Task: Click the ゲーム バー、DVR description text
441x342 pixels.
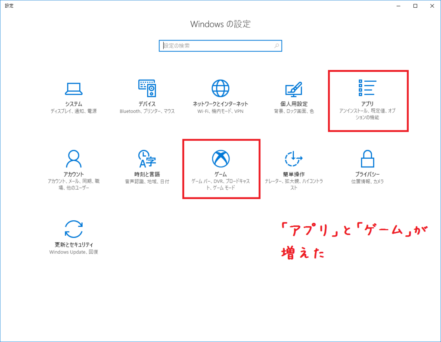Action: 221,185
